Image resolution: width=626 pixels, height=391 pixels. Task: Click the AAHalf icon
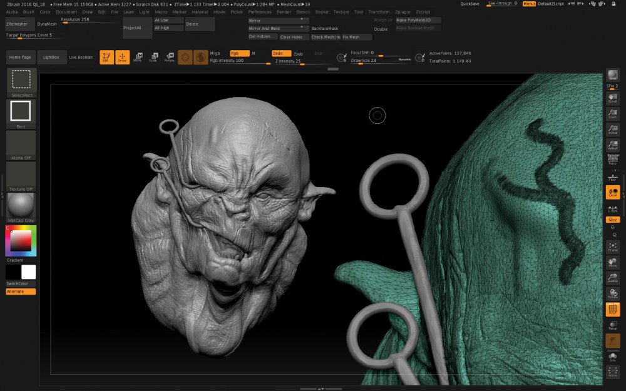tap(612, 145)
